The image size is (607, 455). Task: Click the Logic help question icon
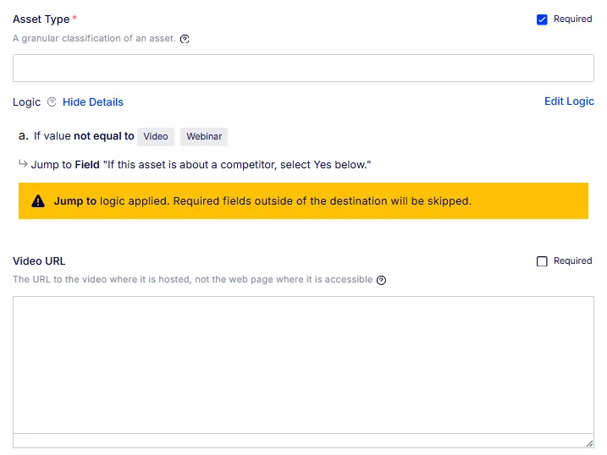52,102
